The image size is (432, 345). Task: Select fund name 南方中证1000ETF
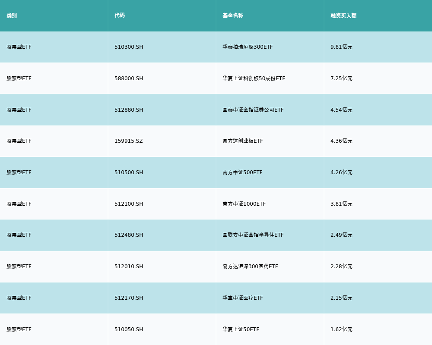pyautogui.click(x=244, y=204)
